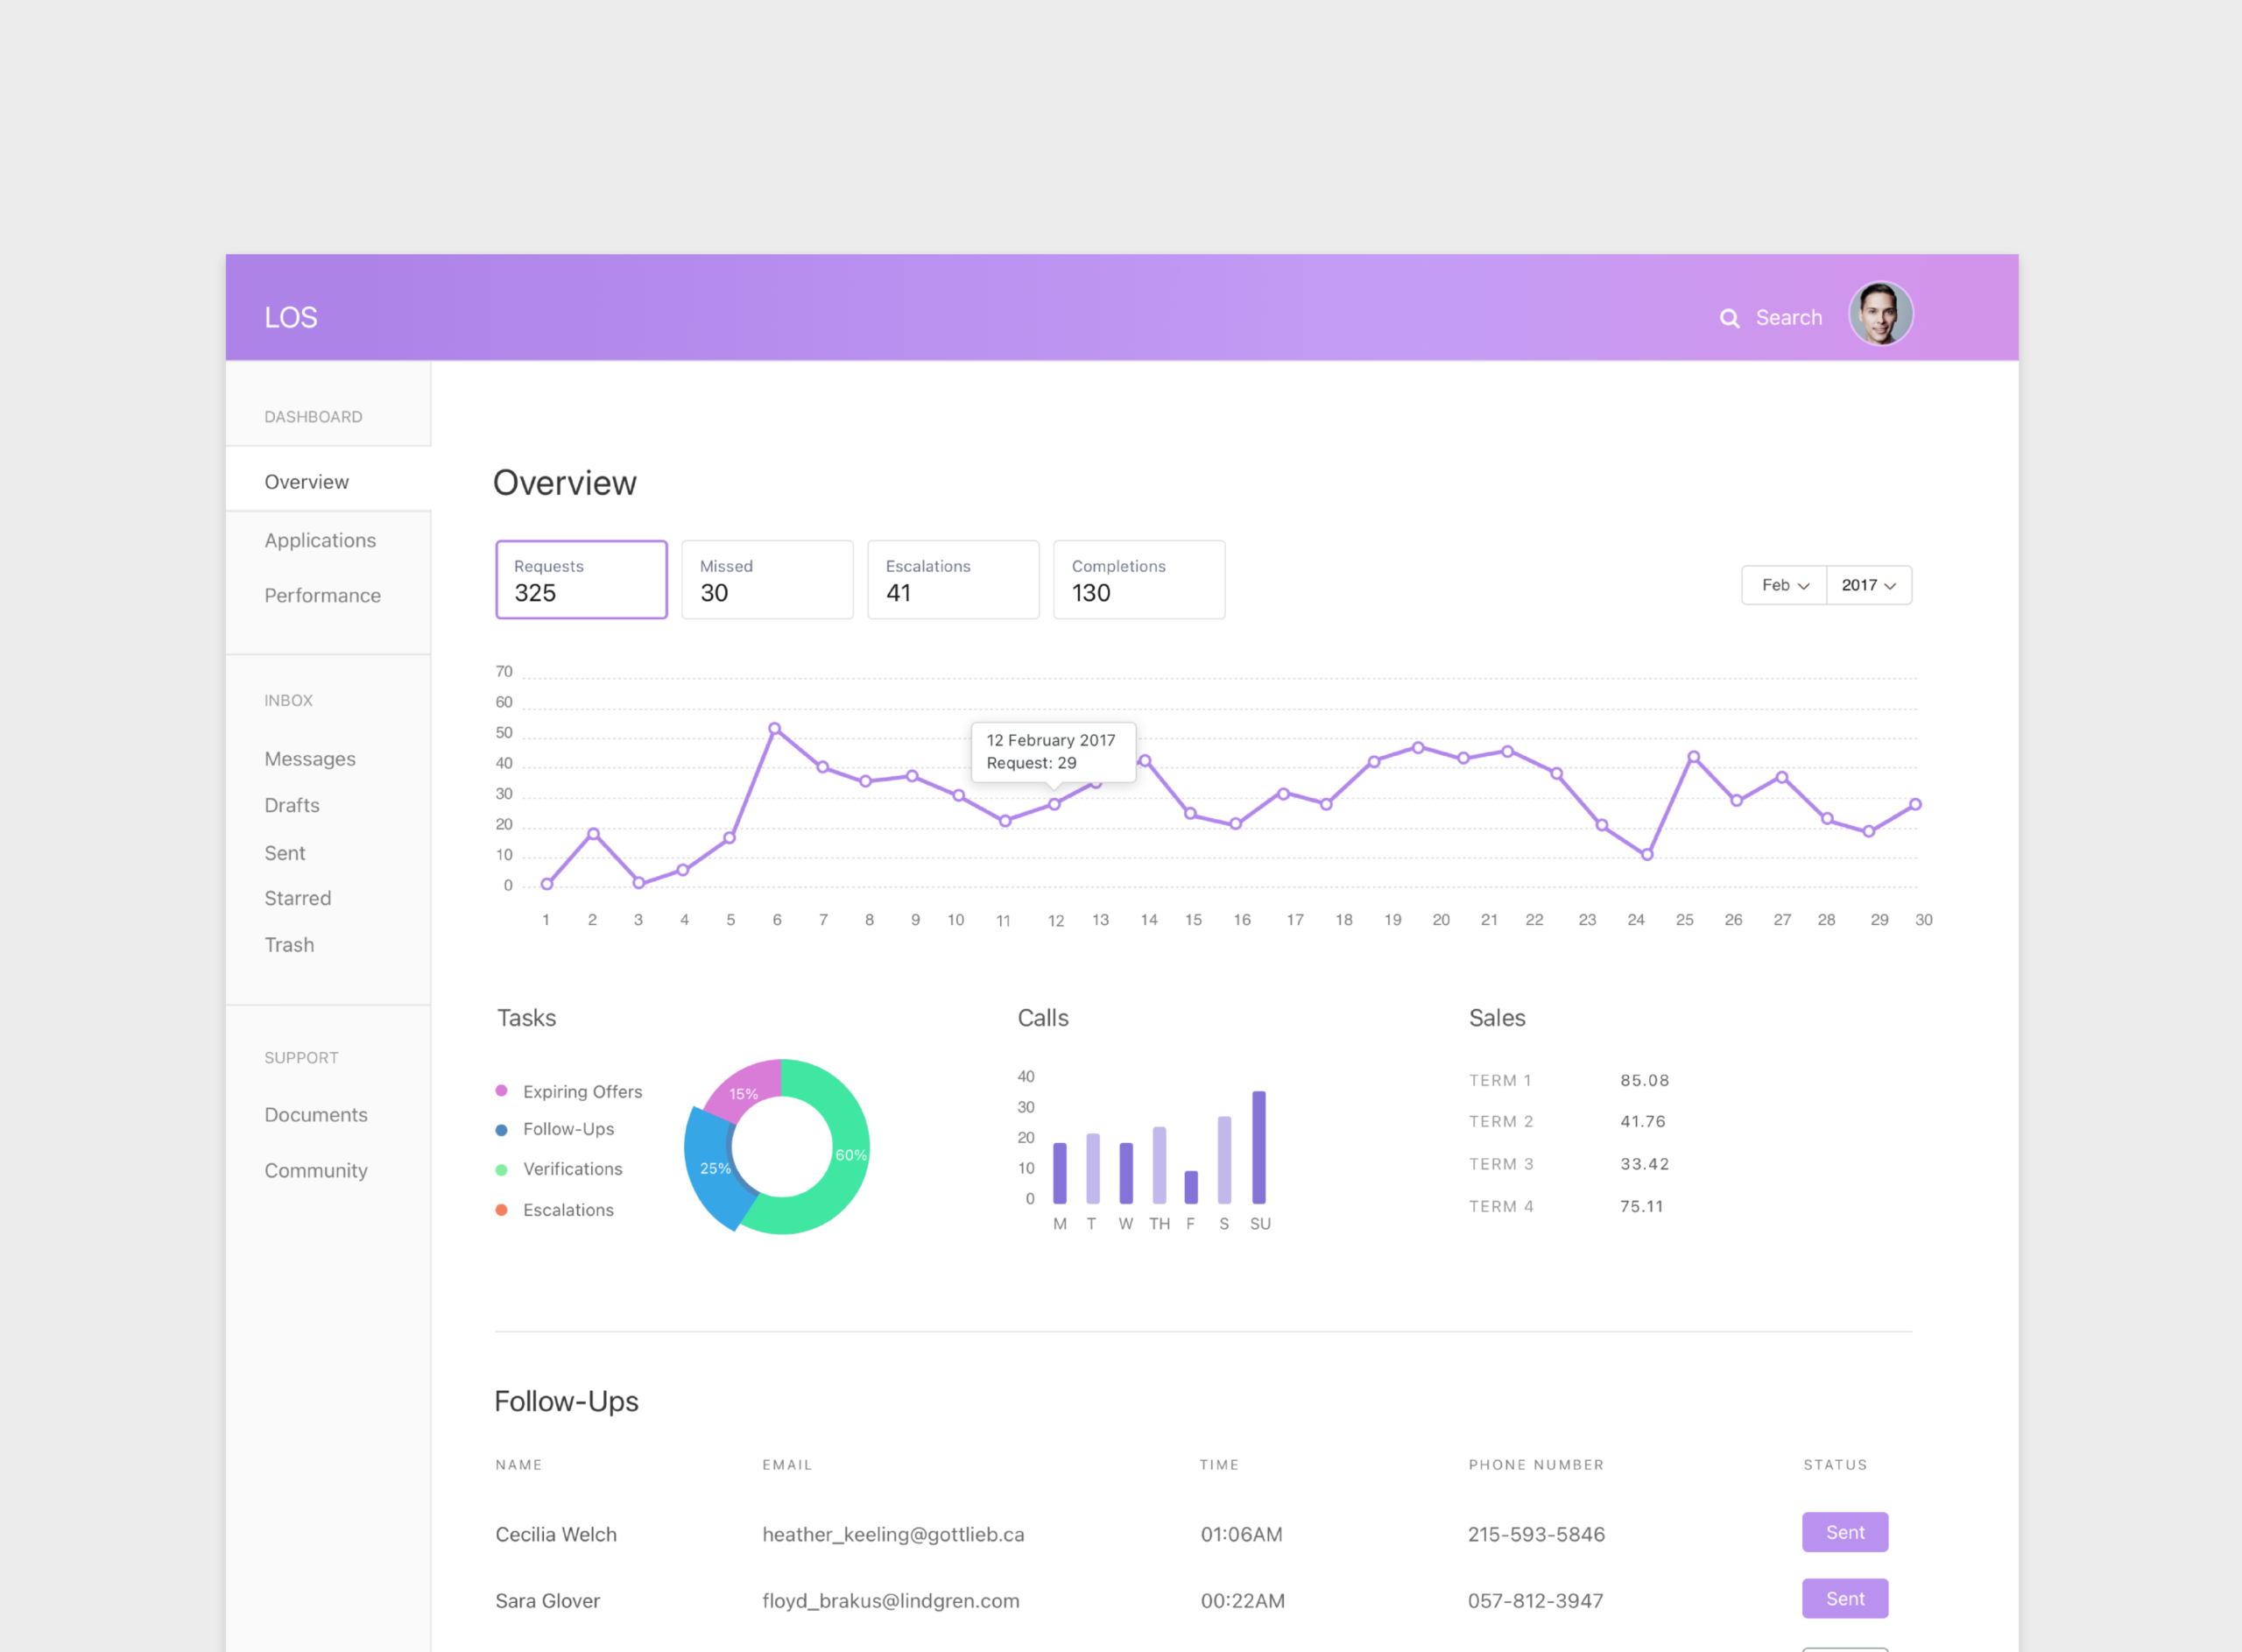Select the Completions 130 stat card

point(1139,580)
